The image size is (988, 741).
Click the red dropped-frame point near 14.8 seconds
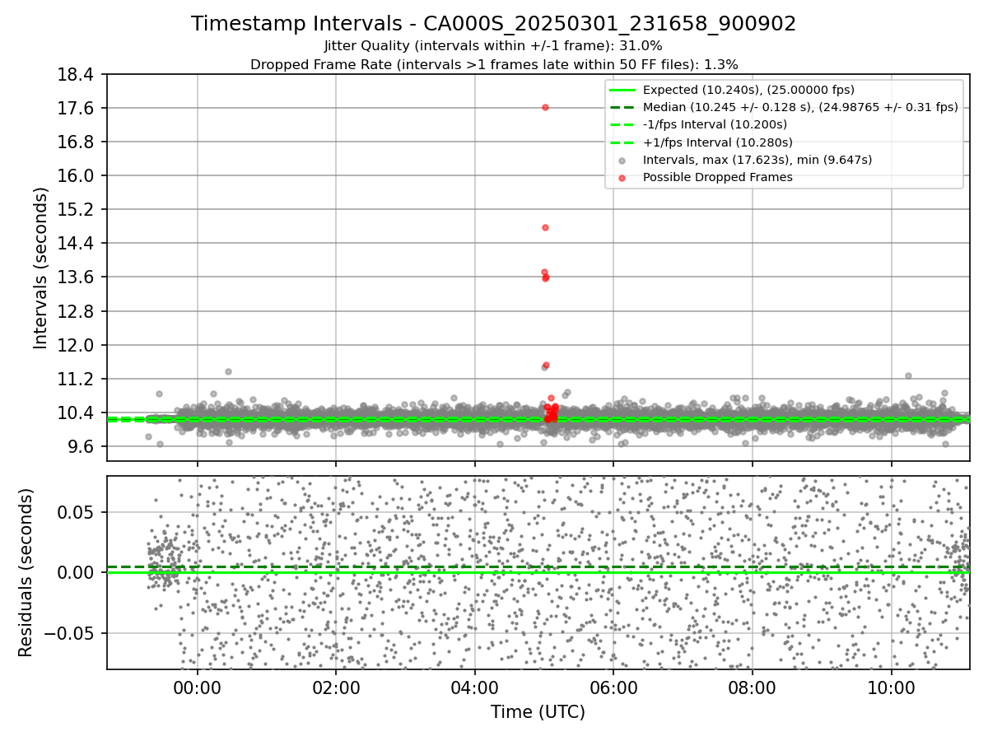(x=545, y=227)
